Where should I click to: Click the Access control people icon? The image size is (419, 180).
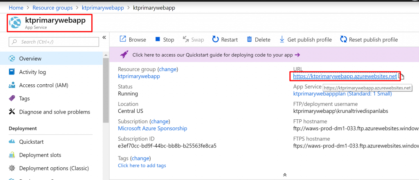coord(12,86)
